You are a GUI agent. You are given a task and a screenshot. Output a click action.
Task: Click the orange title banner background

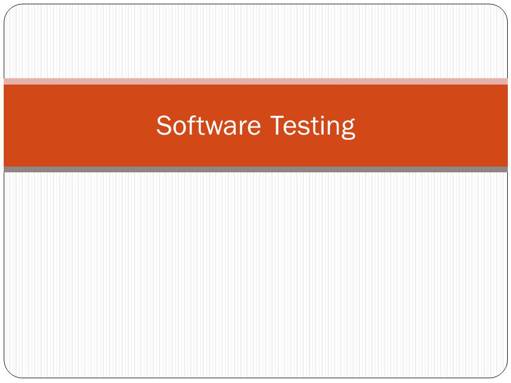coord(256,126)
